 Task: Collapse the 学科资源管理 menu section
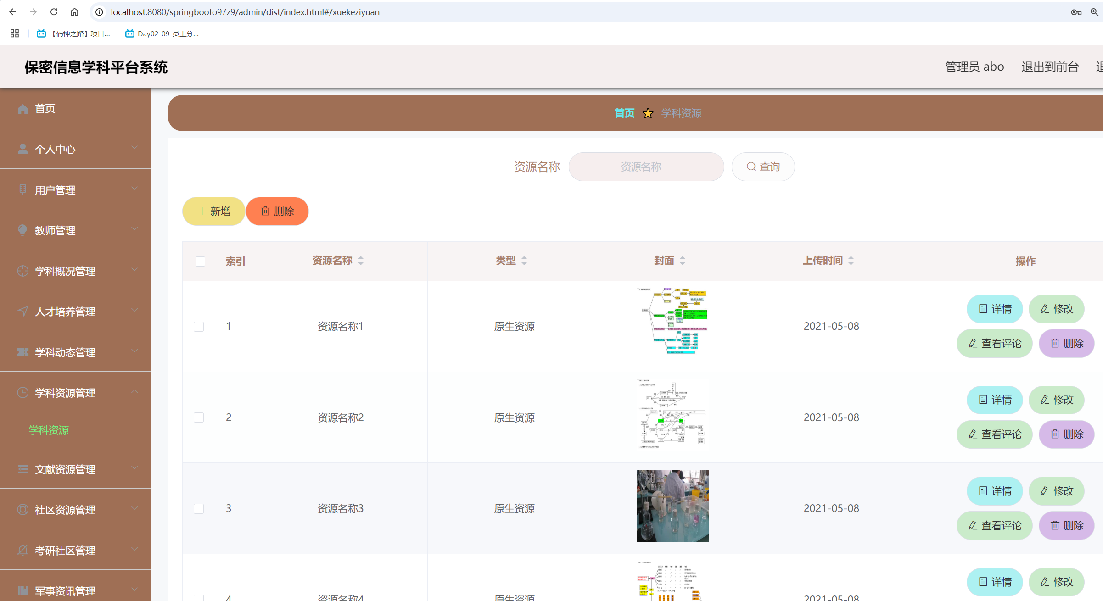[134, 391]
